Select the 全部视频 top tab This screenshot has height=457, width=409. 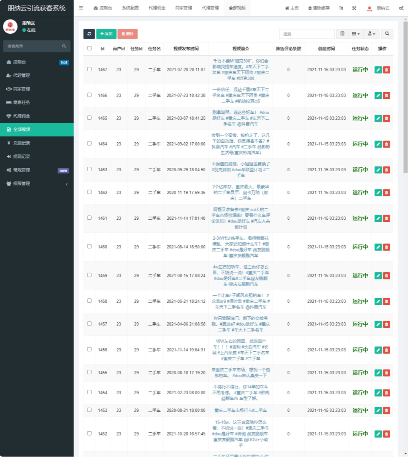(237, 8)
